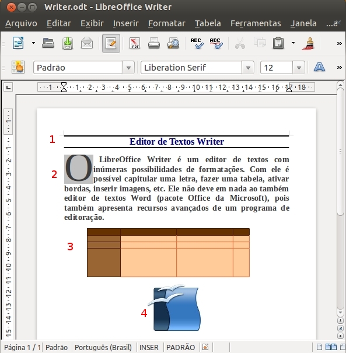The image size is (346, 353).
Task: Toggle INSER insert mode in status bar
Action: pos(149,347)
